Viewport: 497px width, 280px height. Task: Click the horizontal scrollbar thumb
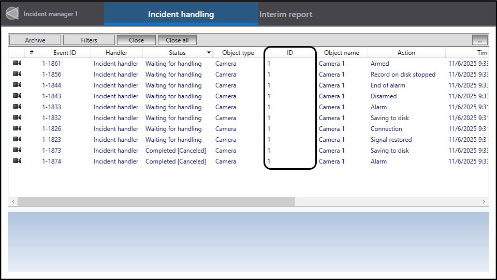(155, 201)
